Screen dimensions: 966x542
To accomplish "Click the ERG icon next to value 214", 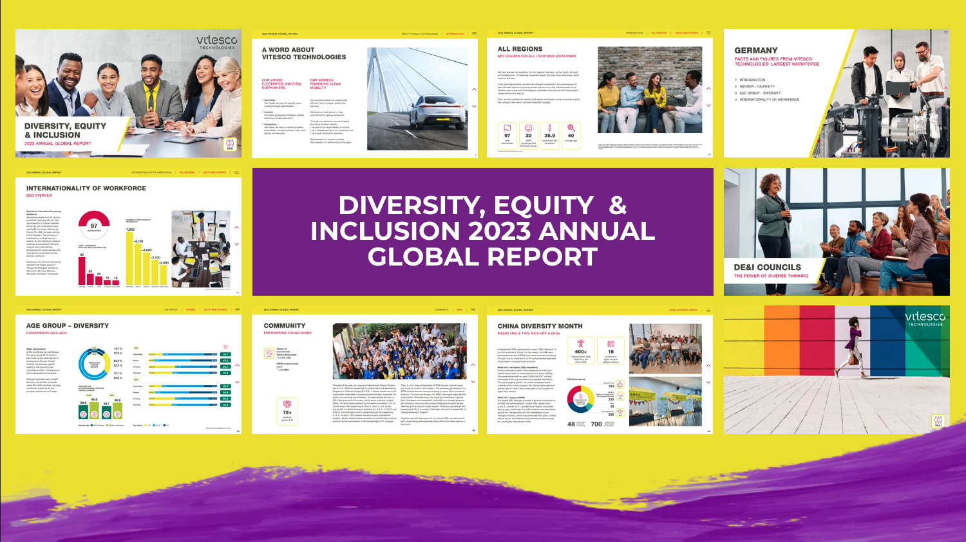I will [620, 384].
